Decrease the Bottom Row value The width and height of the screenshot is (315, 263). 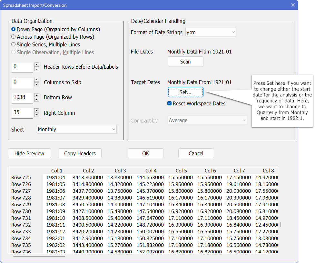coord(36,100)
